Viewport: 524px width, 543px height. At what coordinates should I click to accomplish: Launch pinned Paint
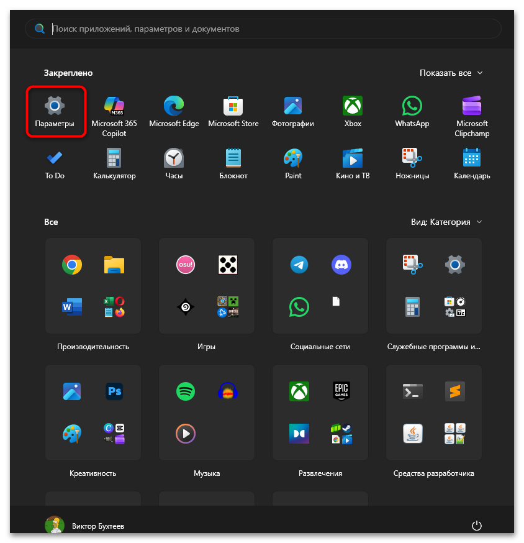(x=293, y=163)
